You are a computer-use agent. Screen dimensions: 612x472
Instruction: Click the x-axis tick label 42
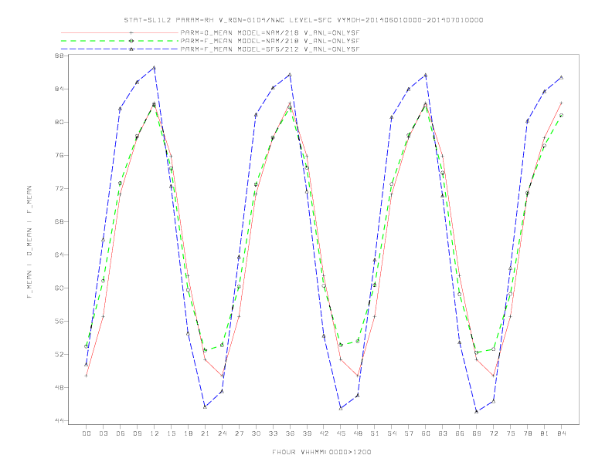(324, 433)
